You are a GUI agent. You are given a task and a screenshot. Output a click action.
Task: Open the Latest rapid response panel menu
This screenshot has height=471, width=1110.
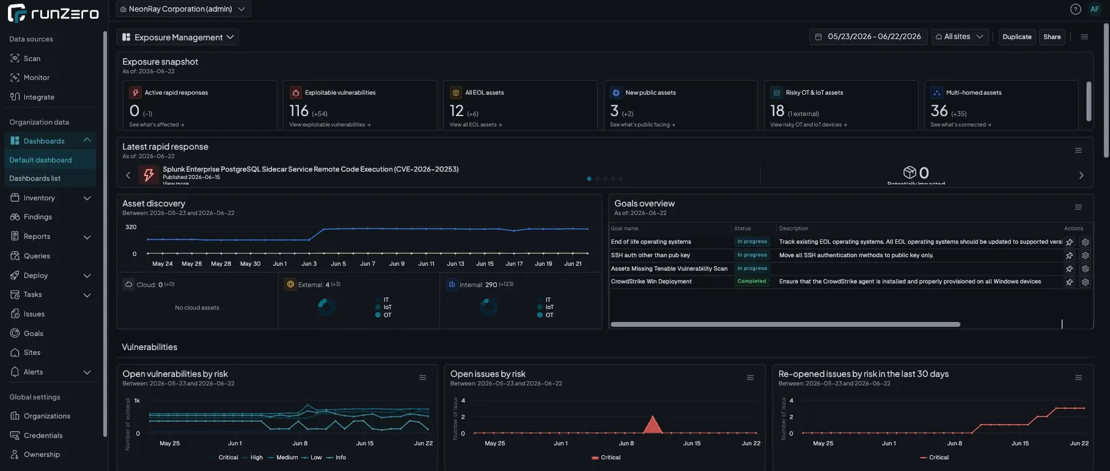[1078, 150]
